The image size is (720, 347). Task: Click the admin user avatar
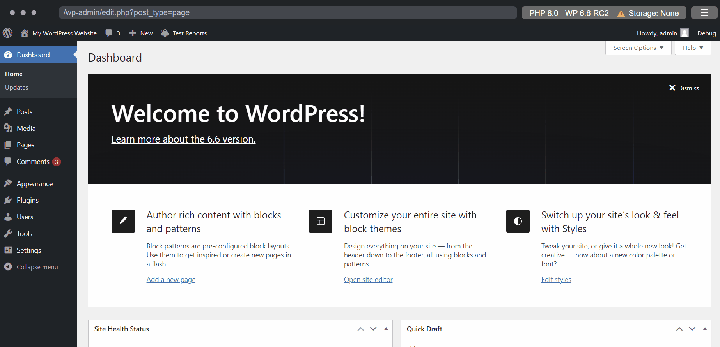(x=685, y=33)
